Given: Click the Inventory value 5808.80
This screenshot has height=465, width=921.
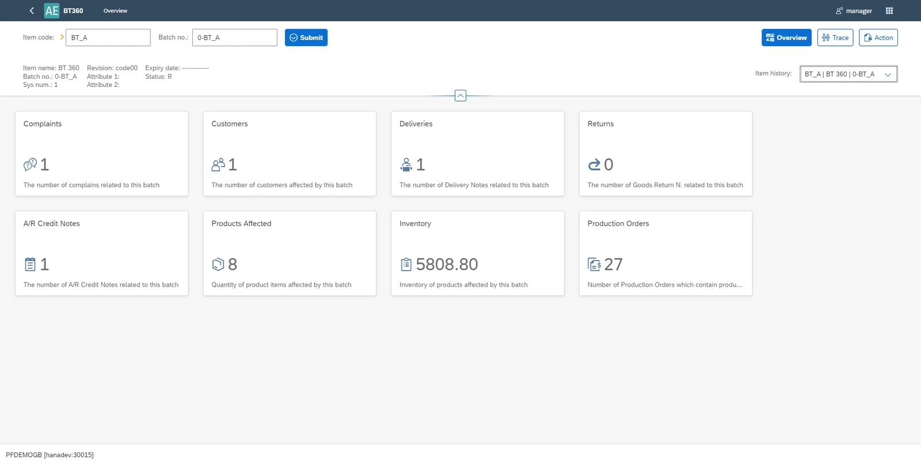Looking at the screenshot, I should pyautogui.click(x=447, y=264).
